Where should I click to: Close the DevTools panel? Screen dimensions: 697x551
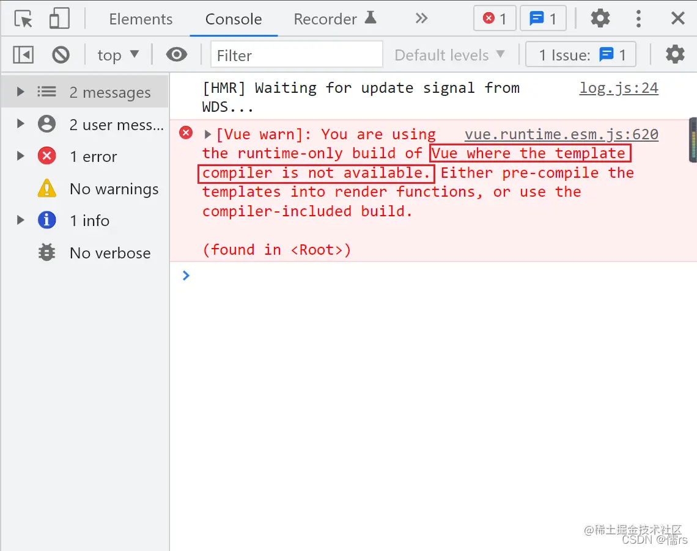pos(678,19)
